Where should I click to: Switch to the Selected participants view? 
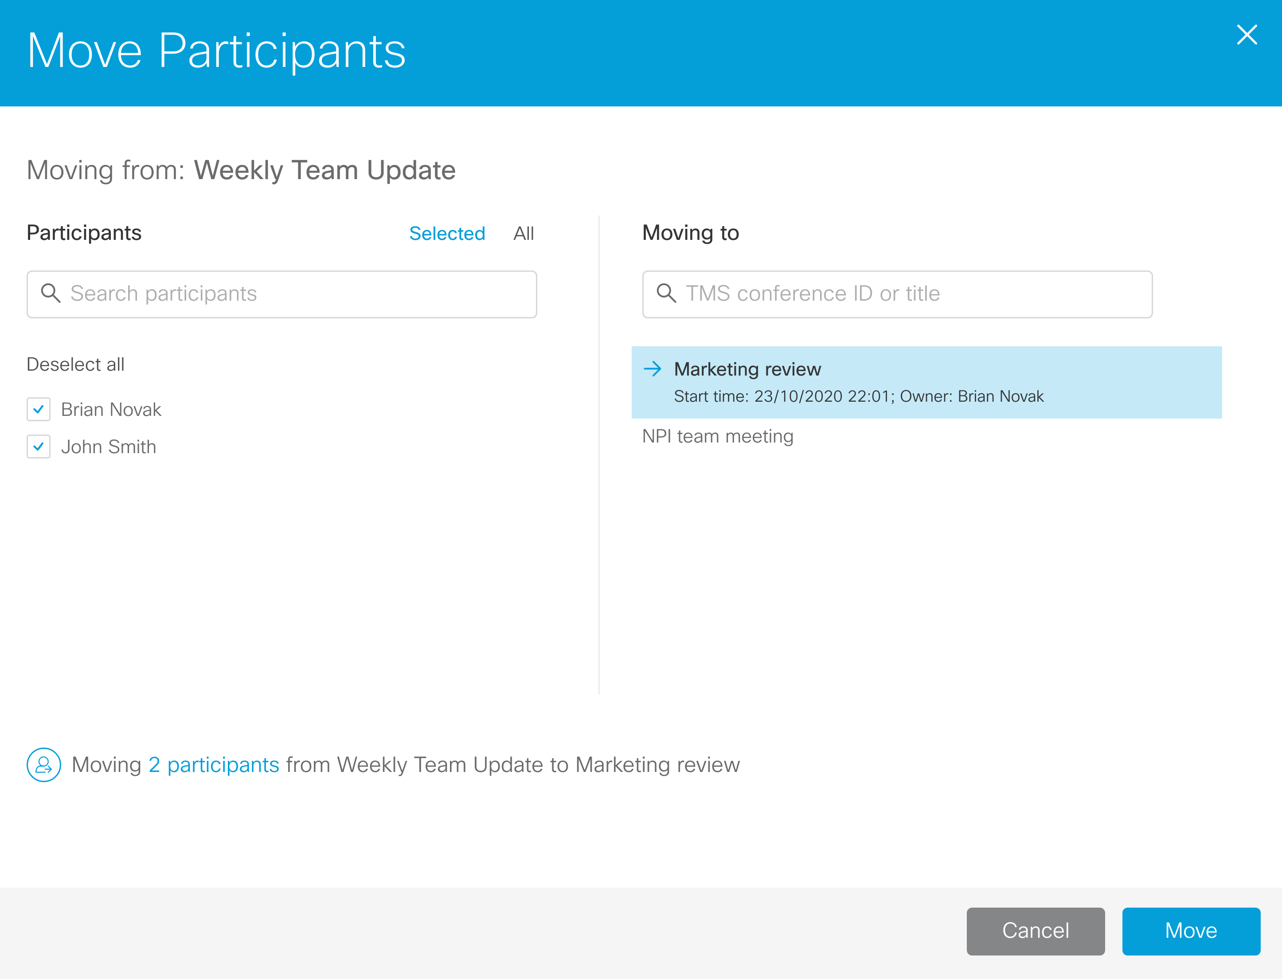tap(447, 233)
